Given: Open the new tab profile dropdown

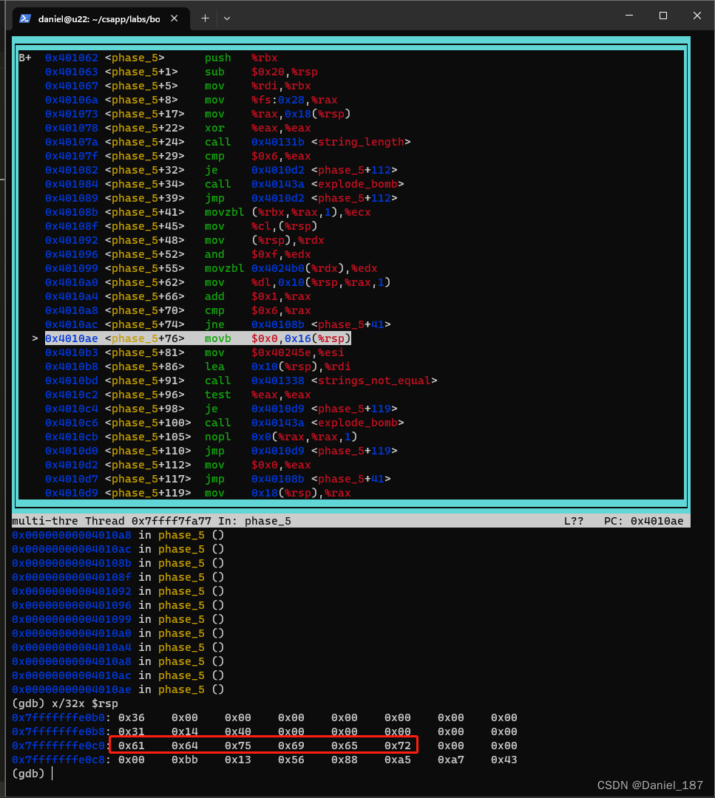Looking at the screenshot, I should [x=227, y=18].
